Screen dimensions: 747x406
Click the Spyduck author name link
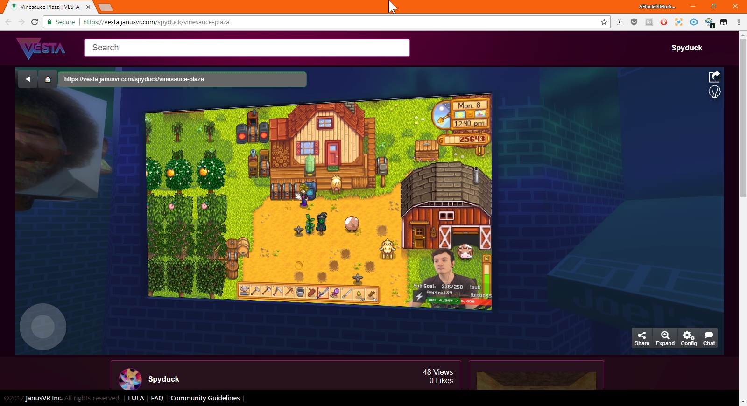pos(163,379)
